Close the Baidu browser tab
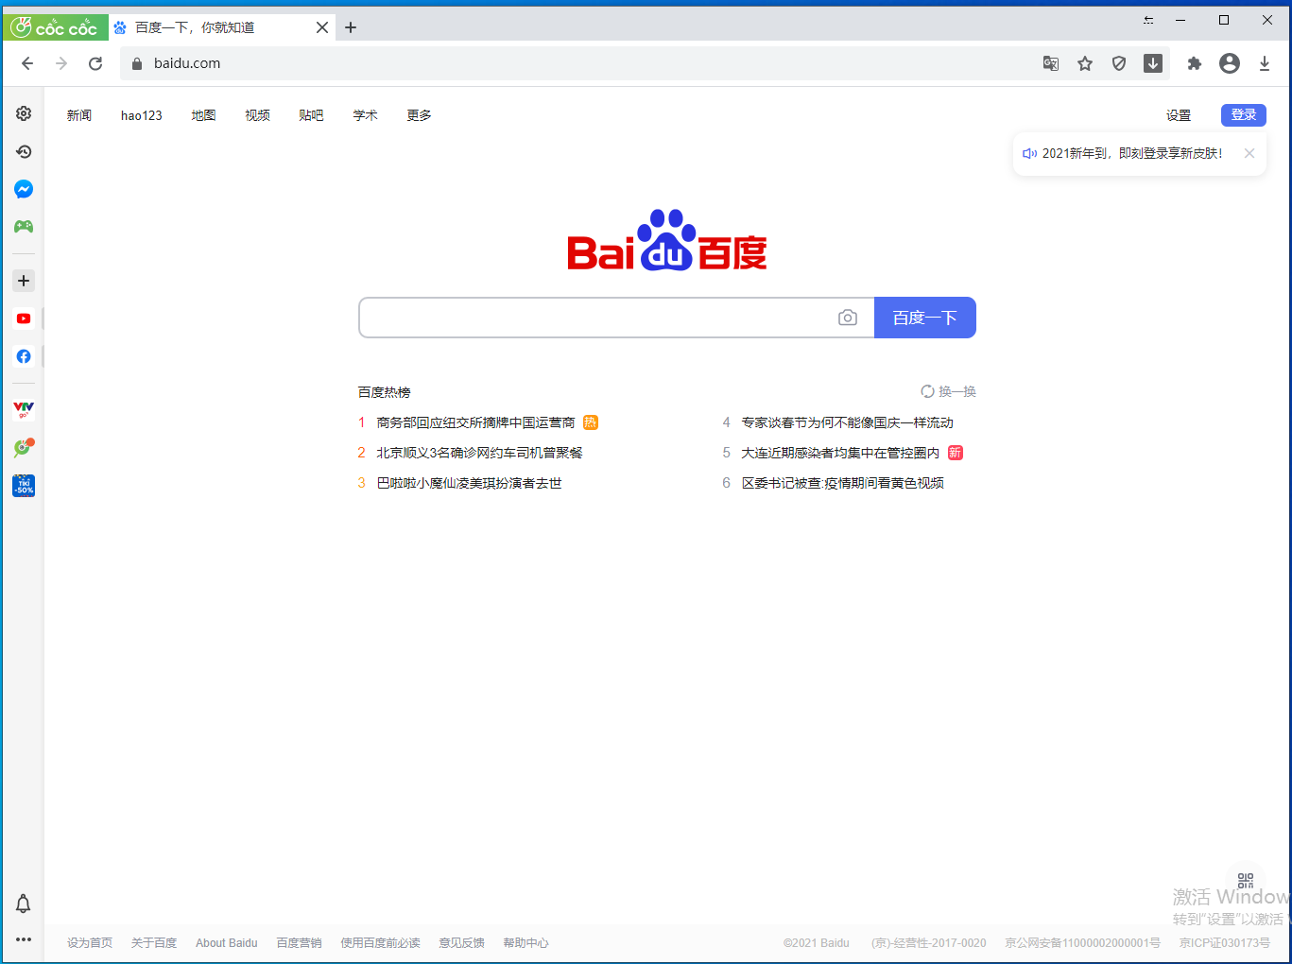This screenshot has height=964, width=1292. coord(322,27)
